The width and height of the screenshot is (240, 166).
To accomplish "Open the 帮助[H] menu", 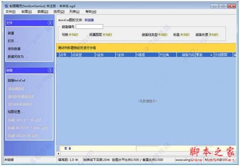I will click(x=91, y=12).
